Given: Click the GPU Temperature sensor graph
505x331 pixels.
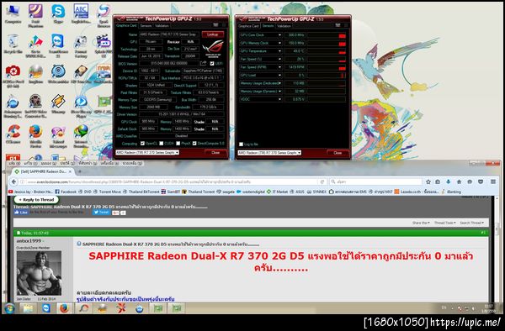Looking at the screenshot, I should [x=327, y=51].
